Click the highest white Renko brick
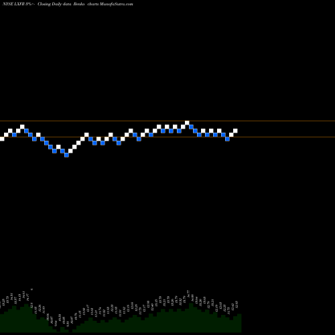 click(x=187, y=123)
